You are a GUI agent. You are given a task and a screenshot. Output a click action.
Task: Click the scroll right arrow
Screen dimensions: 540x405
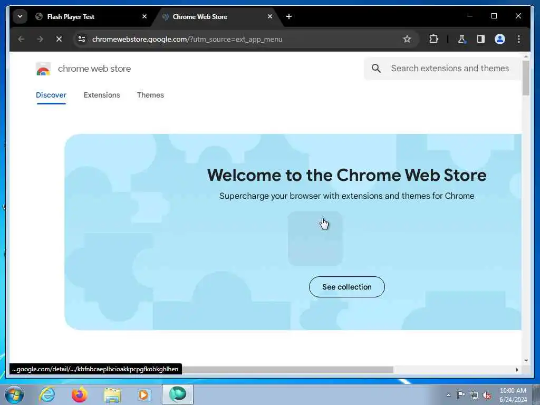tap(517, 370)
